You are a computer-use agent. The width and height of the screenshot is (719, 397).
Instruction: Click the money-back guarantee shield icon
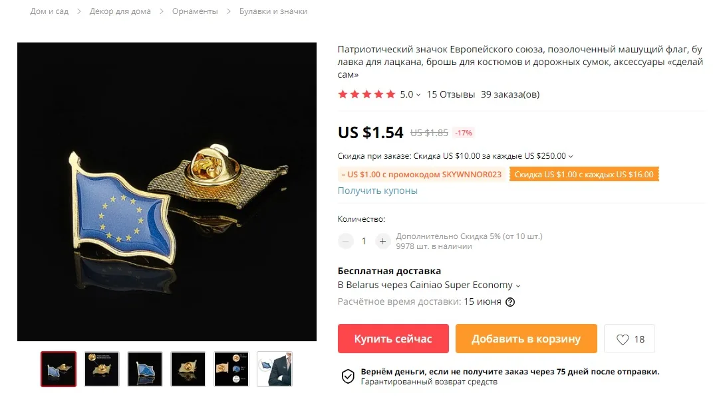(x=348, y=376)
